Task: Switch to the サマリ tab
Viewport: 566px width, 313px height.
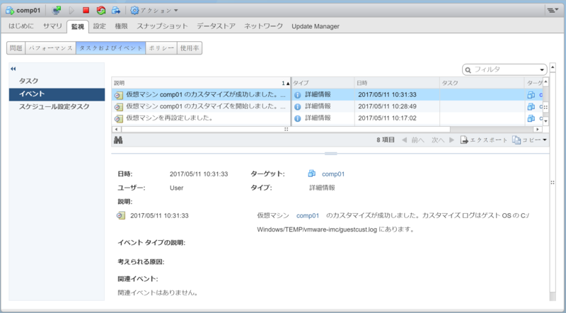Action: pos(52,26)
